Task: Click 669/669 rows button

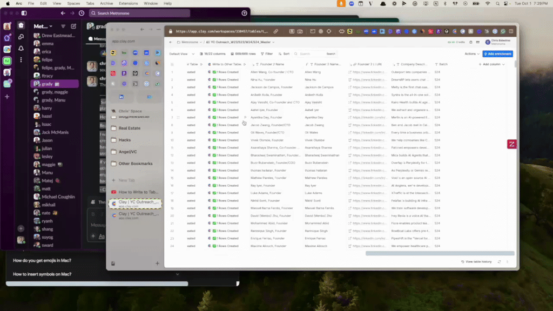Action: (243, 54)
